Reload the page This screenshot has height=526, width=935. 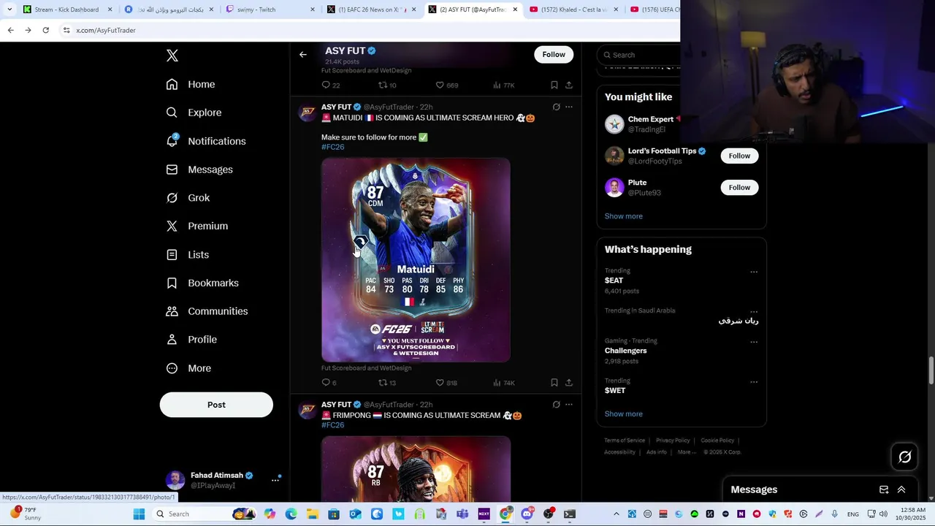pyautogui.click(x=45, y=30)
